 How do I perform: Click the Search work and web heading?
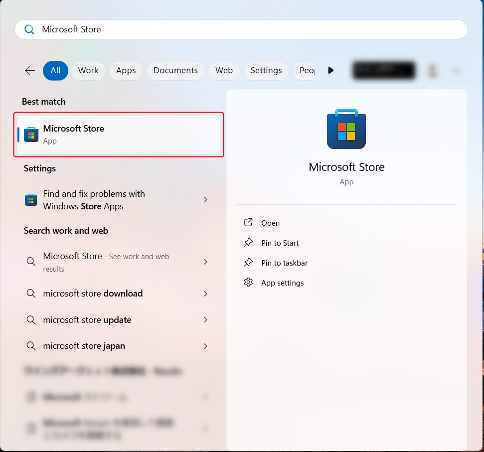point(66,231)
